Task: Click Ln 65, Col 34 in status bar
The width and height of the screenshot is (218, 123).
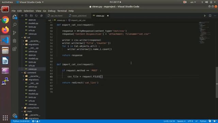Action: [169, 121]
